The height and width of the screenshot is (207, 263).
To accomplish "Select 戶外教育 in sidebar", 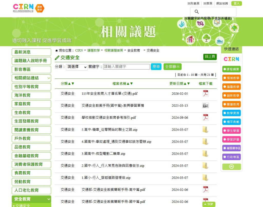I will tap(31, 139).
